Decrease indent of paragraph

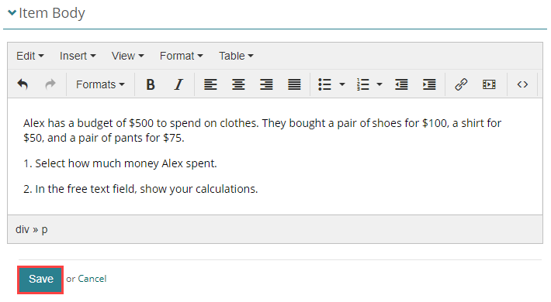401,84
